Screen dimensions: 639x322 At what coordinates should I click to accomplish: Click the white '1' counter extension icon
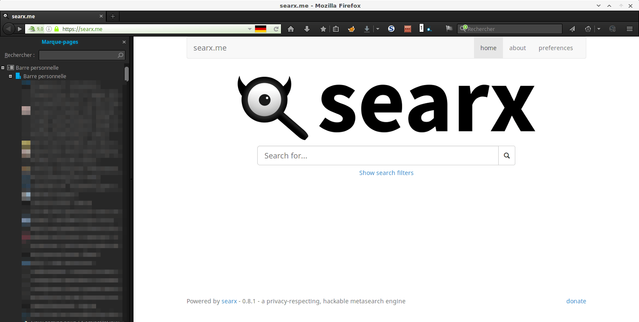[x=422, y=28]
